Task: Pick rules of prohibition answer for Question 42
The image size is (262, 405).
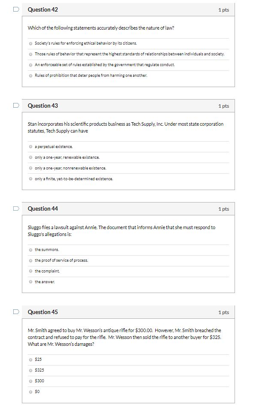Action: click(x=30, y=75)
